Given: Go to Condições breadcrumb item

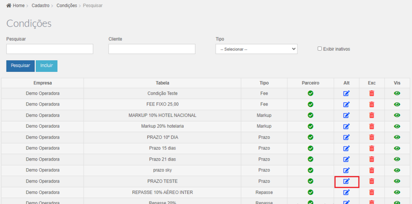Looking at the screenshot, I should (x=67, y=6).
